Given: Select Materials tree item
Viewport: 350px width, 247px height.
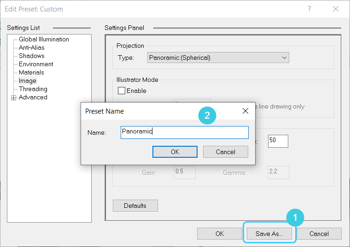Looking at the screenshot, I should (x=31, y=73).
